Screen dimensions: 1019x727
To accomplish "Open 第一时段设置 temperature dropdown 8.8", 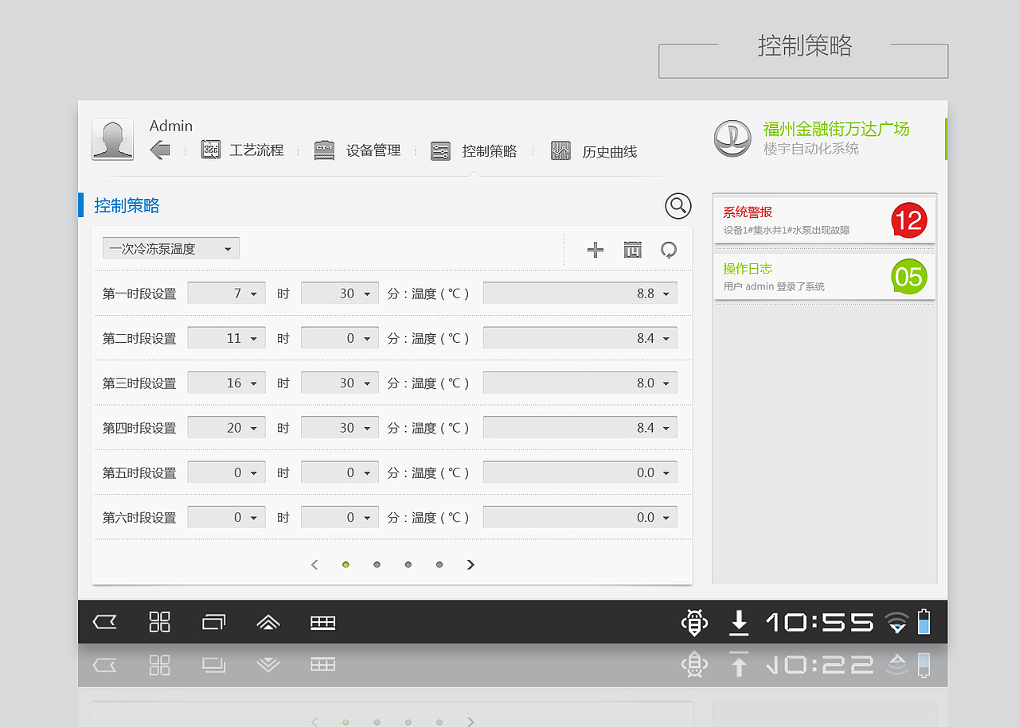I will 580,293.
